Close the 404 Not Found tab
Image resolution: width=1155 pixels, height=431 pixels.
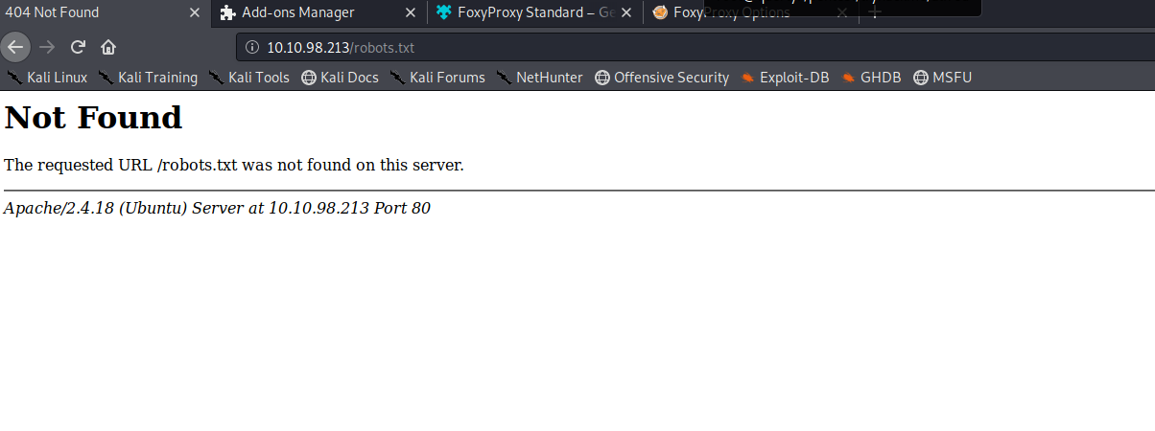pos(194,13)
